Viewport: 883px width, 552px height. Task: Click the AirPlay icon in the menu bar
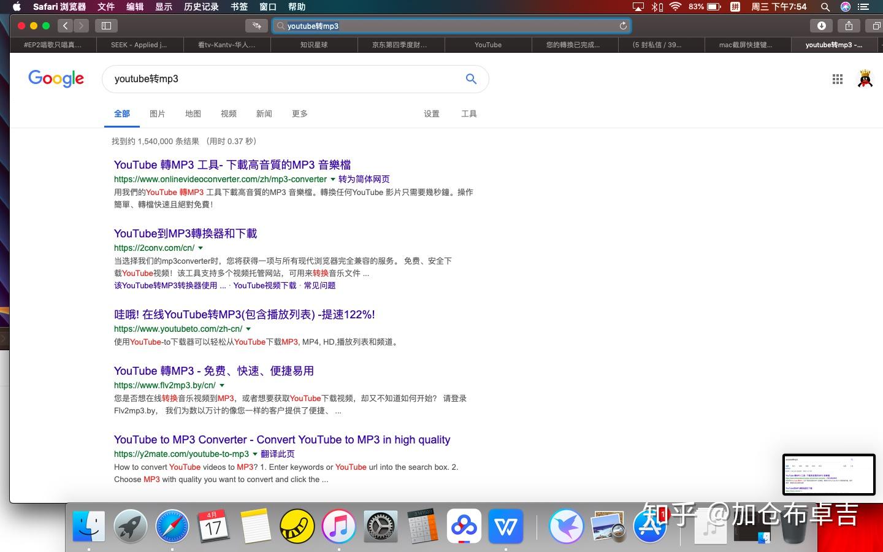[x=638, y=7]
